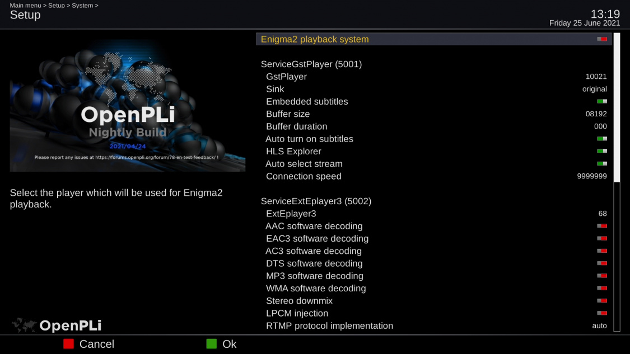Toggle the Enigma2 playback system switch
This screenshot has height=354, width=630.
pyautogui.click(x=601, y=39)
